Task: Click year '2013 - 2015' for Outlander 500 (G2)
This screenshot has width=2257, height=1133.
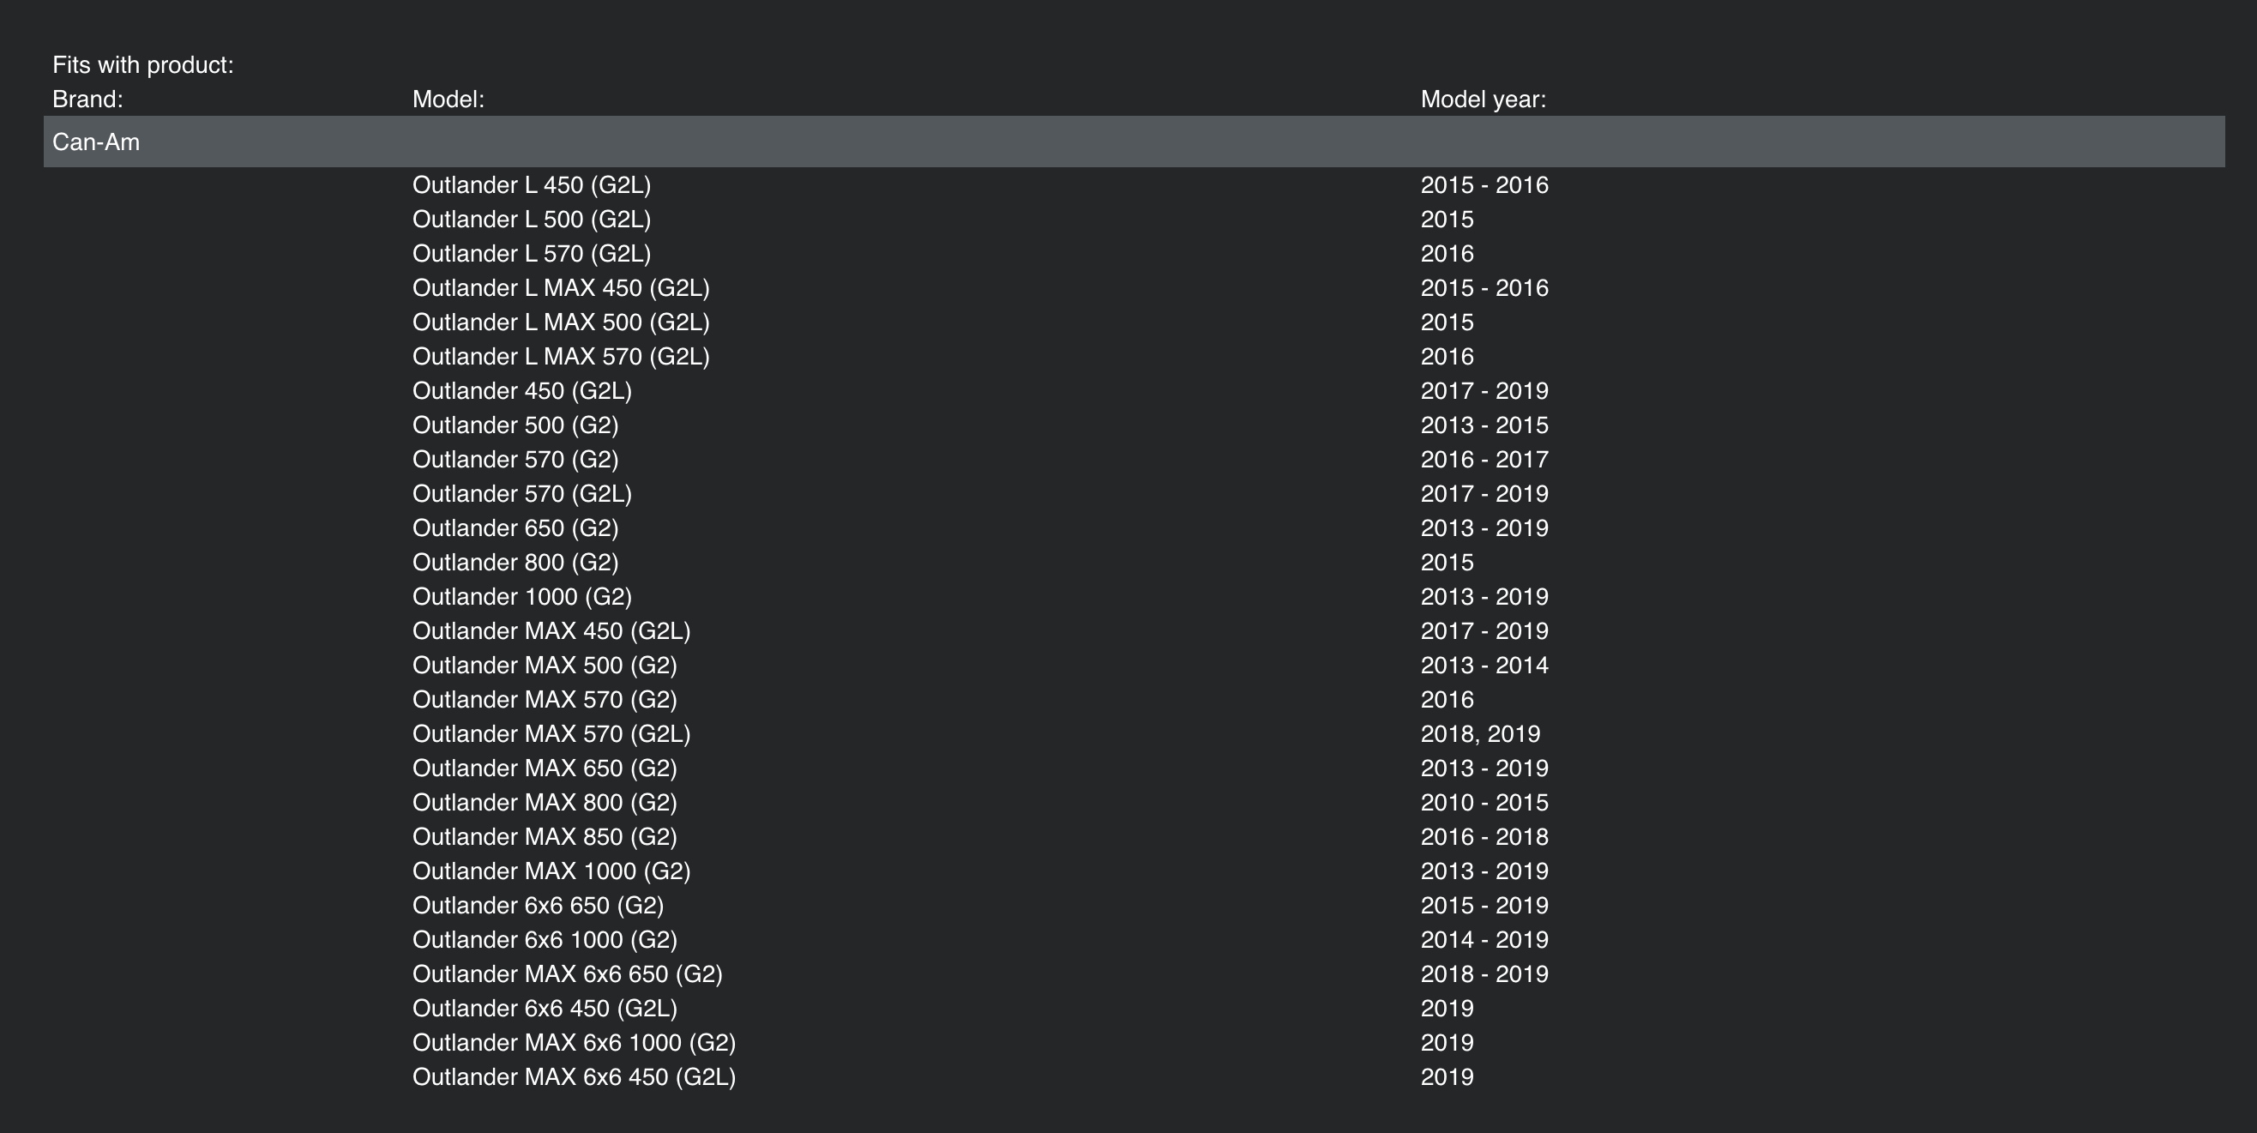Action: click(1484, 425)
